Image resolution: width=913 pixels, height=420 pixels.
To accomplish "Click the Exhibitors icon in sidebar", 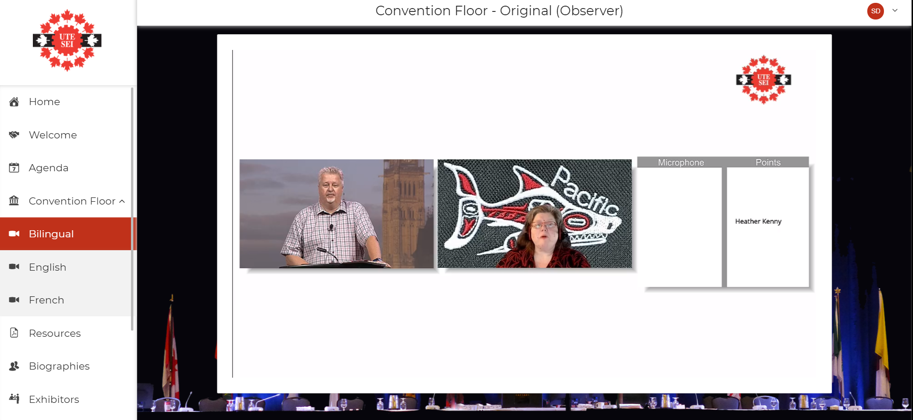I will tap(14, 399).
